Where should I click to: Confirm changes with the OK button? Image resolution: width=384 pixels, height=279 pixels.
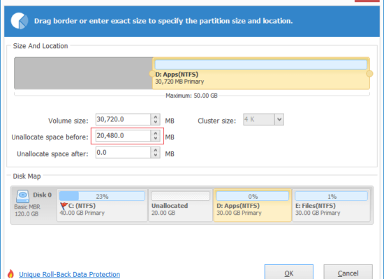[x=289, y=273]
